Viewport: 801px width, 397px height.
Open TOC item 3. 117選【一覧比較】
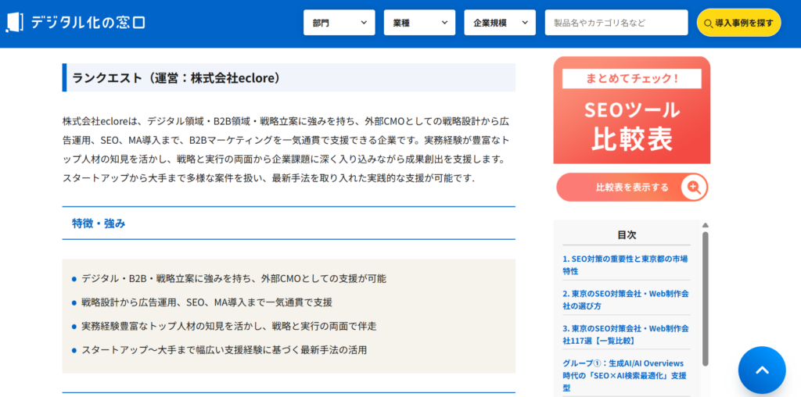point(624,334)
